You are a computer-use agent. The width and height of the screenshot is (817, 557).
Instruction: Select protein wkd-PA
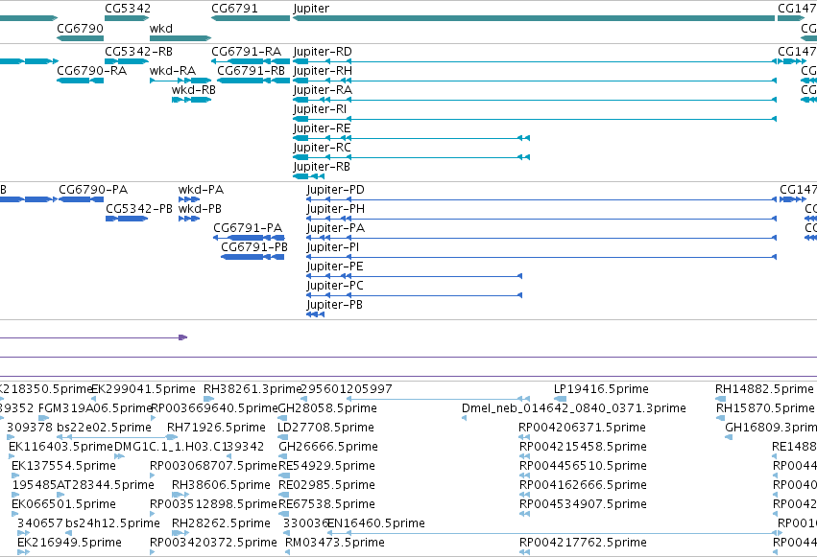pyautogui.click(x=189, y=199)
